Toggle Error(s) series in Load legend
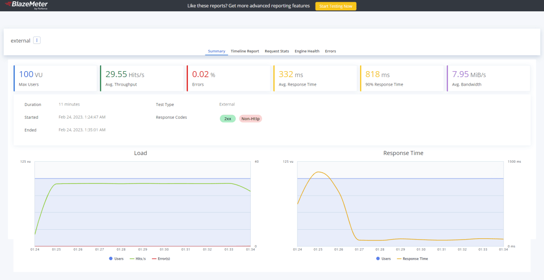Screen dimensions: 544x280 tap(161, 259)
